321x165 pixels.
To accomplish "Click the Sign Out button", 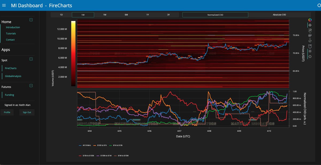I will coord(27,112).
